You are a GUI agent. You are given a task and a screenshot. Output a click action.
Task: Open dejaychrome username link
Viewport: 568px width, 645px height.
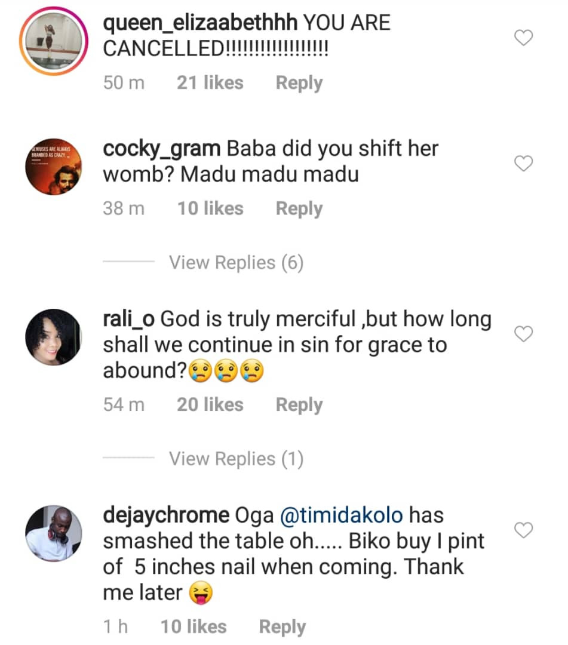coord(165,515)
